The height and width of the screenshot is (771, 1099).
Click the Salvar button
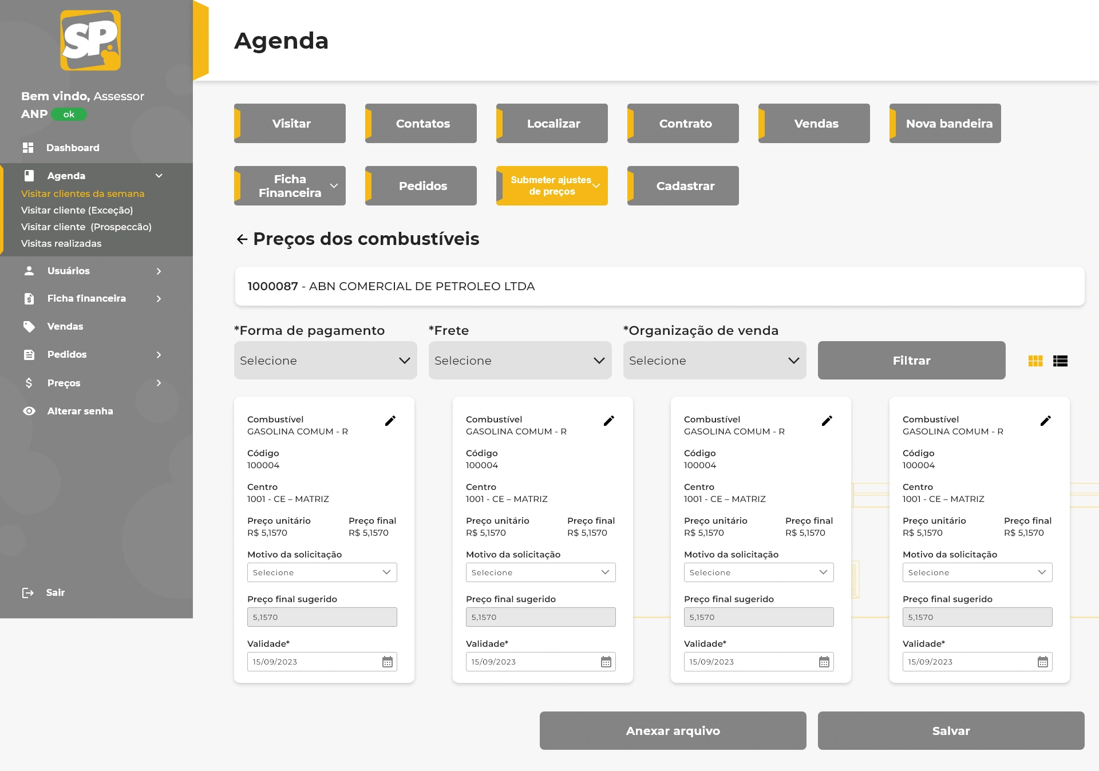951,731
